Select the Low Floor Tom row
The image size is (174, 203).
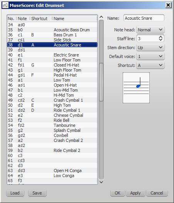coord(52,60)
